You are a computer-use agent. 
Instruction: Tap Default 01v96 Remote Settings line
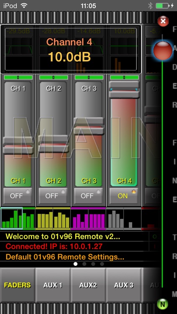(65, 257)
